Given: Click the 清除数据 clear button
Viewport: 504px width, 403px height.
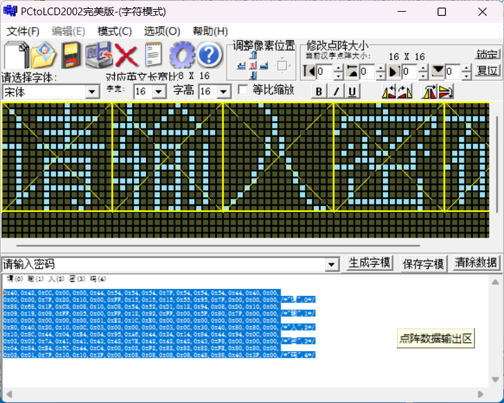Looking at the screenshot, I should pyautogui.click(x=476, y=263).
